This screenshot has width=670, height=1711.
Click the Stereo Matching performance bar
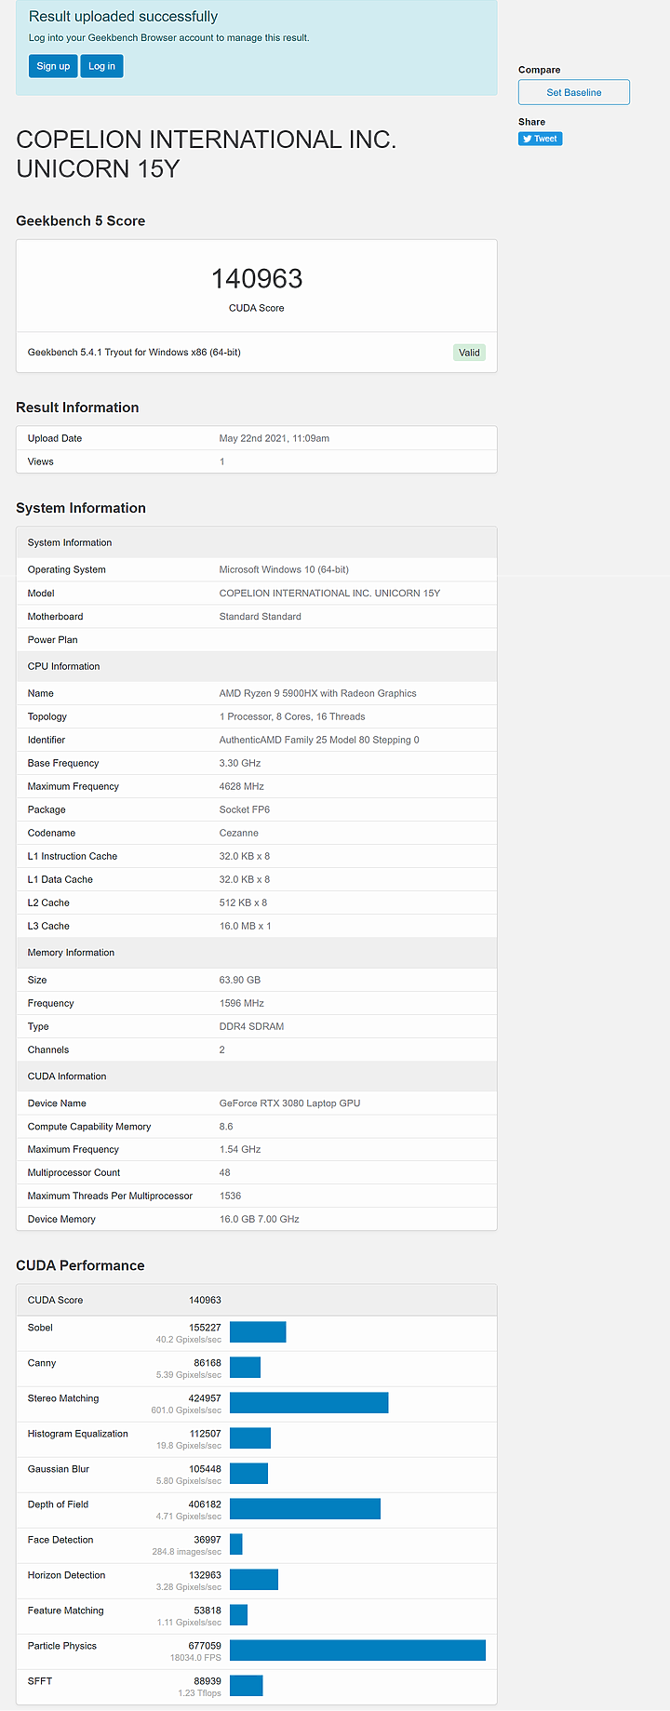pos(309,1403)
